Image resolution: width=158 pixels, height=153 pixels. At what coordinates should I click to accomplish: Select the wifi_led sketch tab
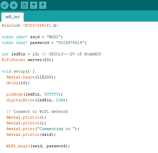coord(12,17)
